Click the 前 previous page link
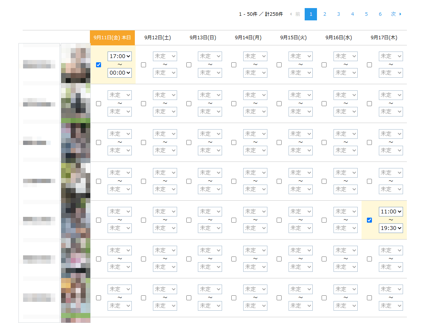This screenshot has height=323, width=433. 295,14
